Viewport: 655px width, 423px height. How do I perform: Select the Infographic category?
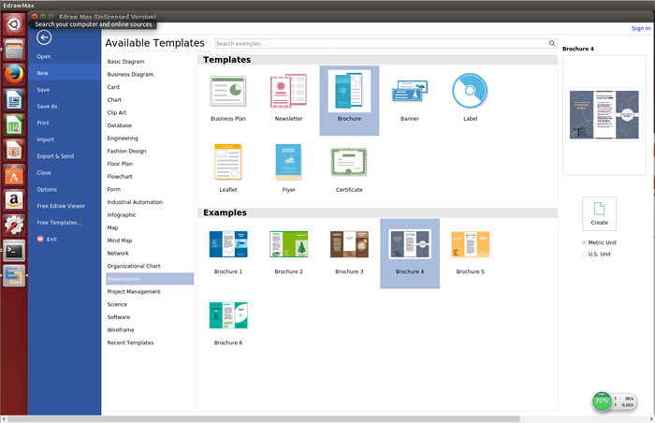pos(150,215)
